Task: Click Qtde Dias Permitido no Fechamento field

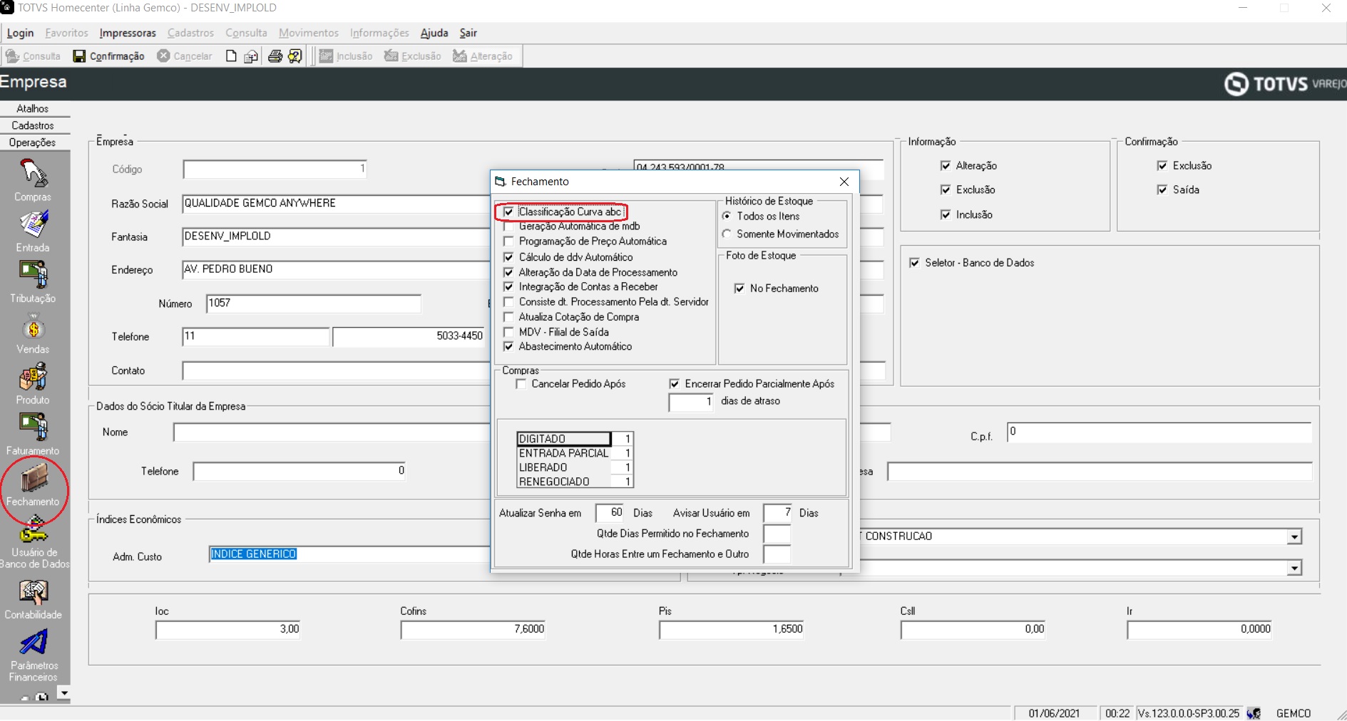Action: point(777,534)
